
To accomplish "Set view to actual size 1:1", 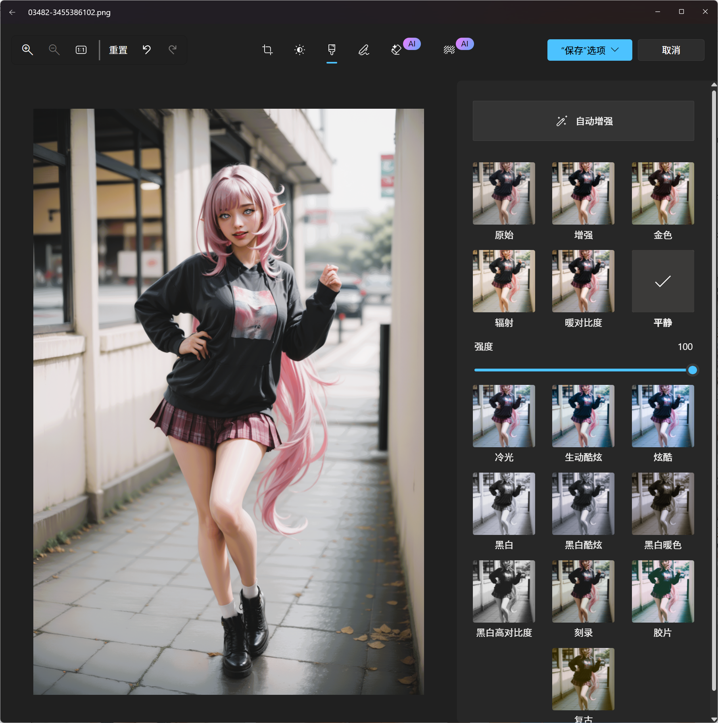I will click(x=81, y=50).
